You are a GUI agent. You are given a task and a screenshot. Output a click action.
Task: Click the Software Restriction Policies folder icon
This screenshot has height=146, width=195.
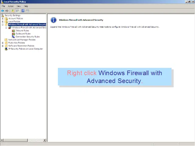tap(6, 46)
